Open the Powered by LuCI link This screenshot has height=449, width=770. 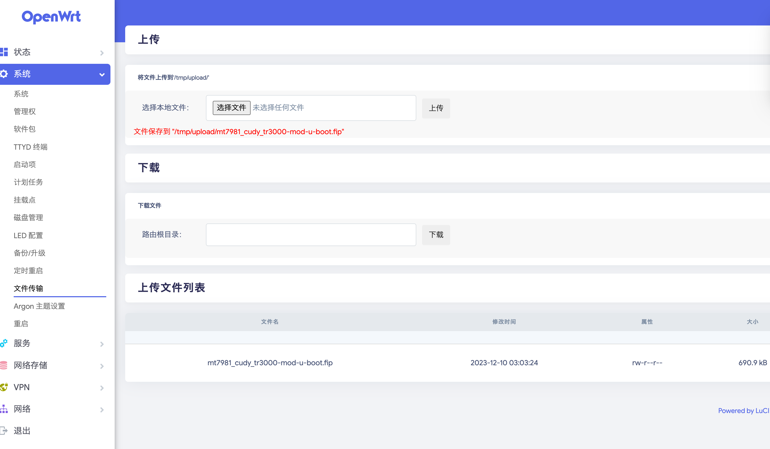[743, 411]
